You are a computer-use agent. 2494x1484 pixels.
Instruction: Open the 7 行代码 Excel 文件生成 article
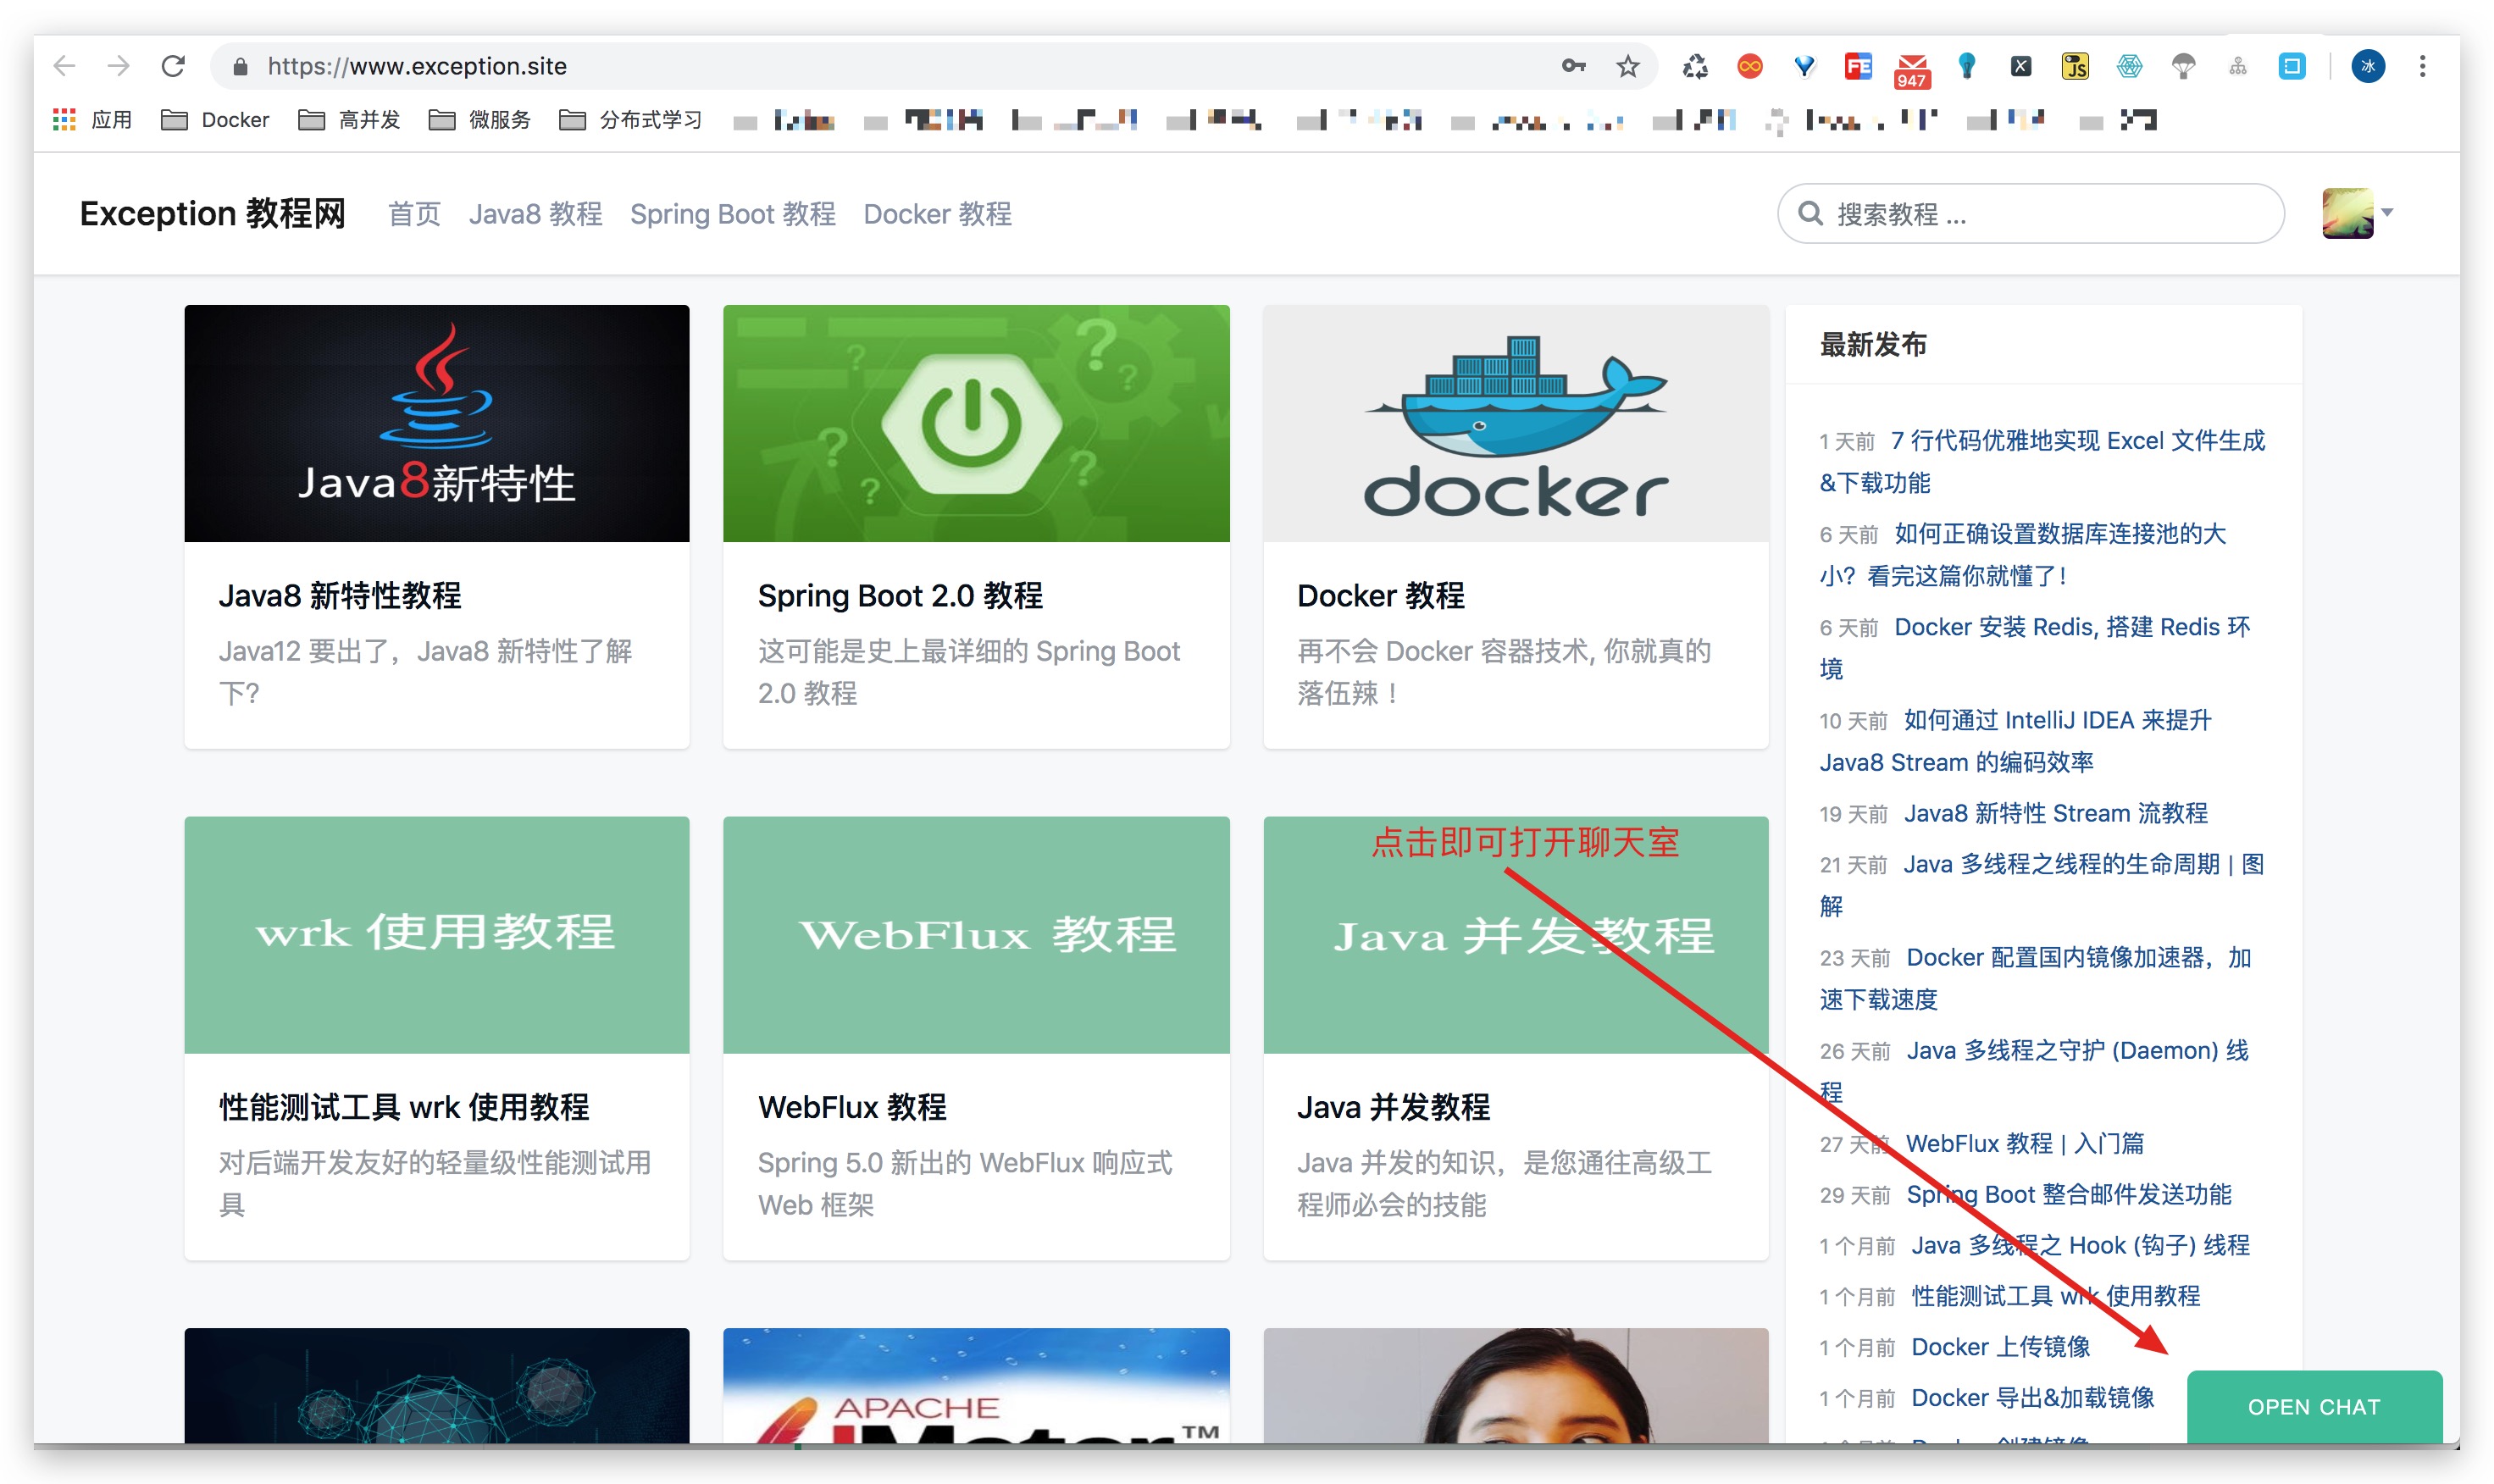coord(2077,441)
